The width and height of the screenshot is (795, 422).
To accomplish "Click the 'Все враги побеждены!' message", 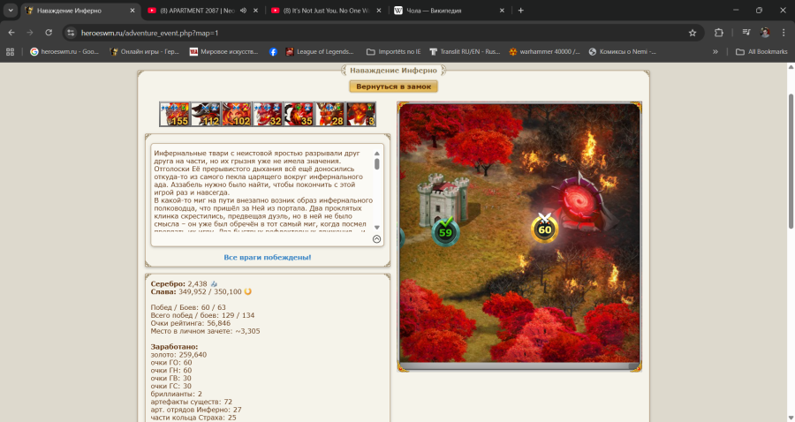I will click(268, 258).
